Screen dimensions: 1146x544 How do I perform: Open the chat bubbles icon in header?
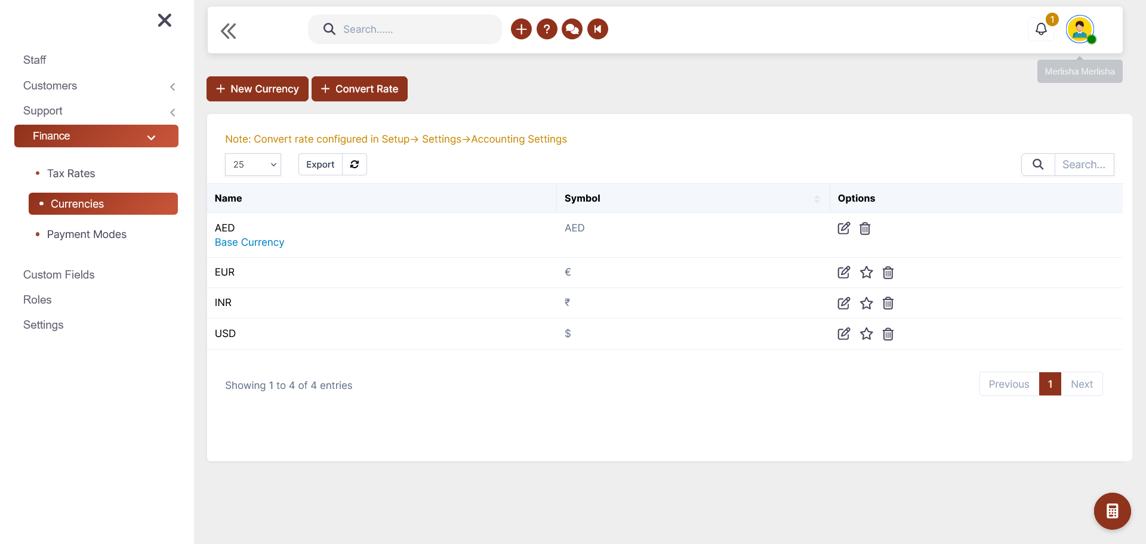pyautogui.click(x=572, y=29)
